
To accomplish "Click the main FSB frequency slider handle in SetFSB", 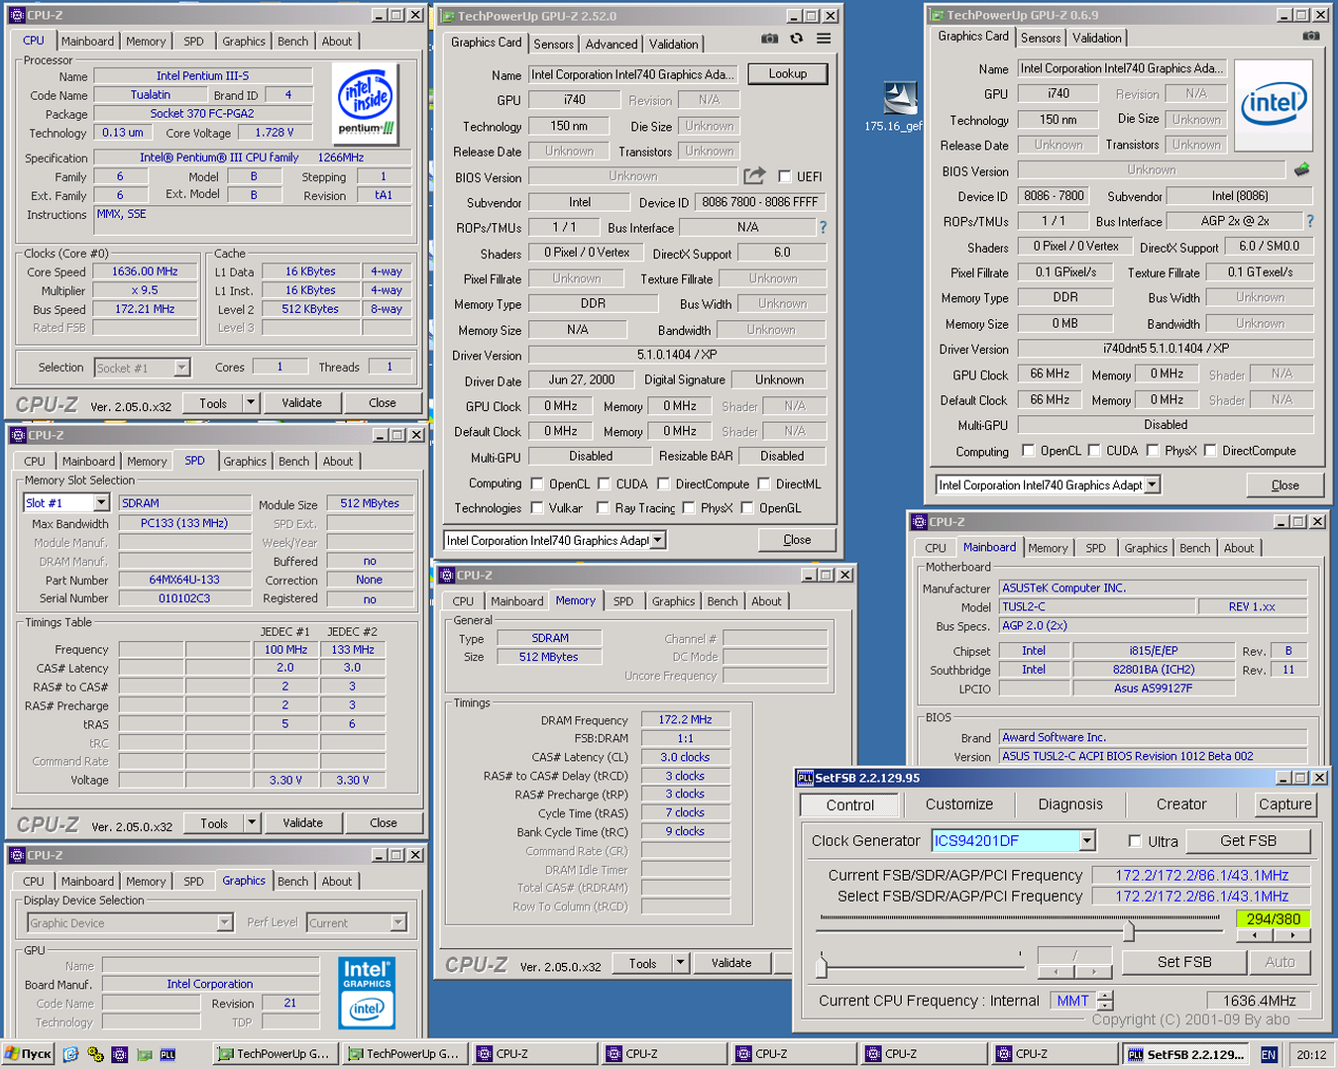I will [x=1129, y=930].
